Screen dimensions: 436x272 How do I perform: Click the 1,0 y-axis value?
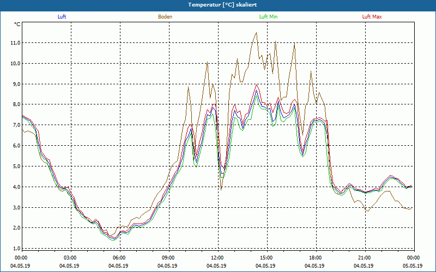tap(17, 249)
